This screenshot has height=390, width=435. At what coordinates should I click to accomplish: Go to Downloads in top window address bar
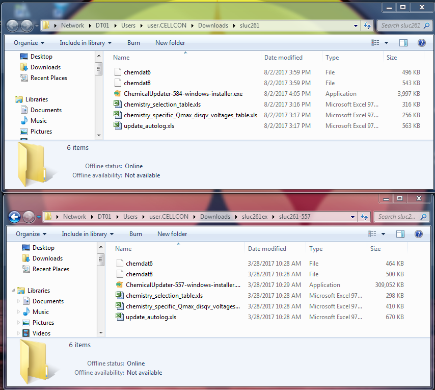[x=213, y=25]
